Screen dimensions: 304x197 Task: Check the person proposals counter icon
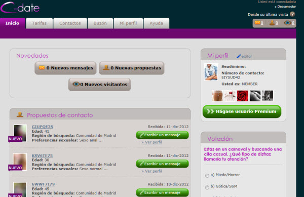[272, 23]
